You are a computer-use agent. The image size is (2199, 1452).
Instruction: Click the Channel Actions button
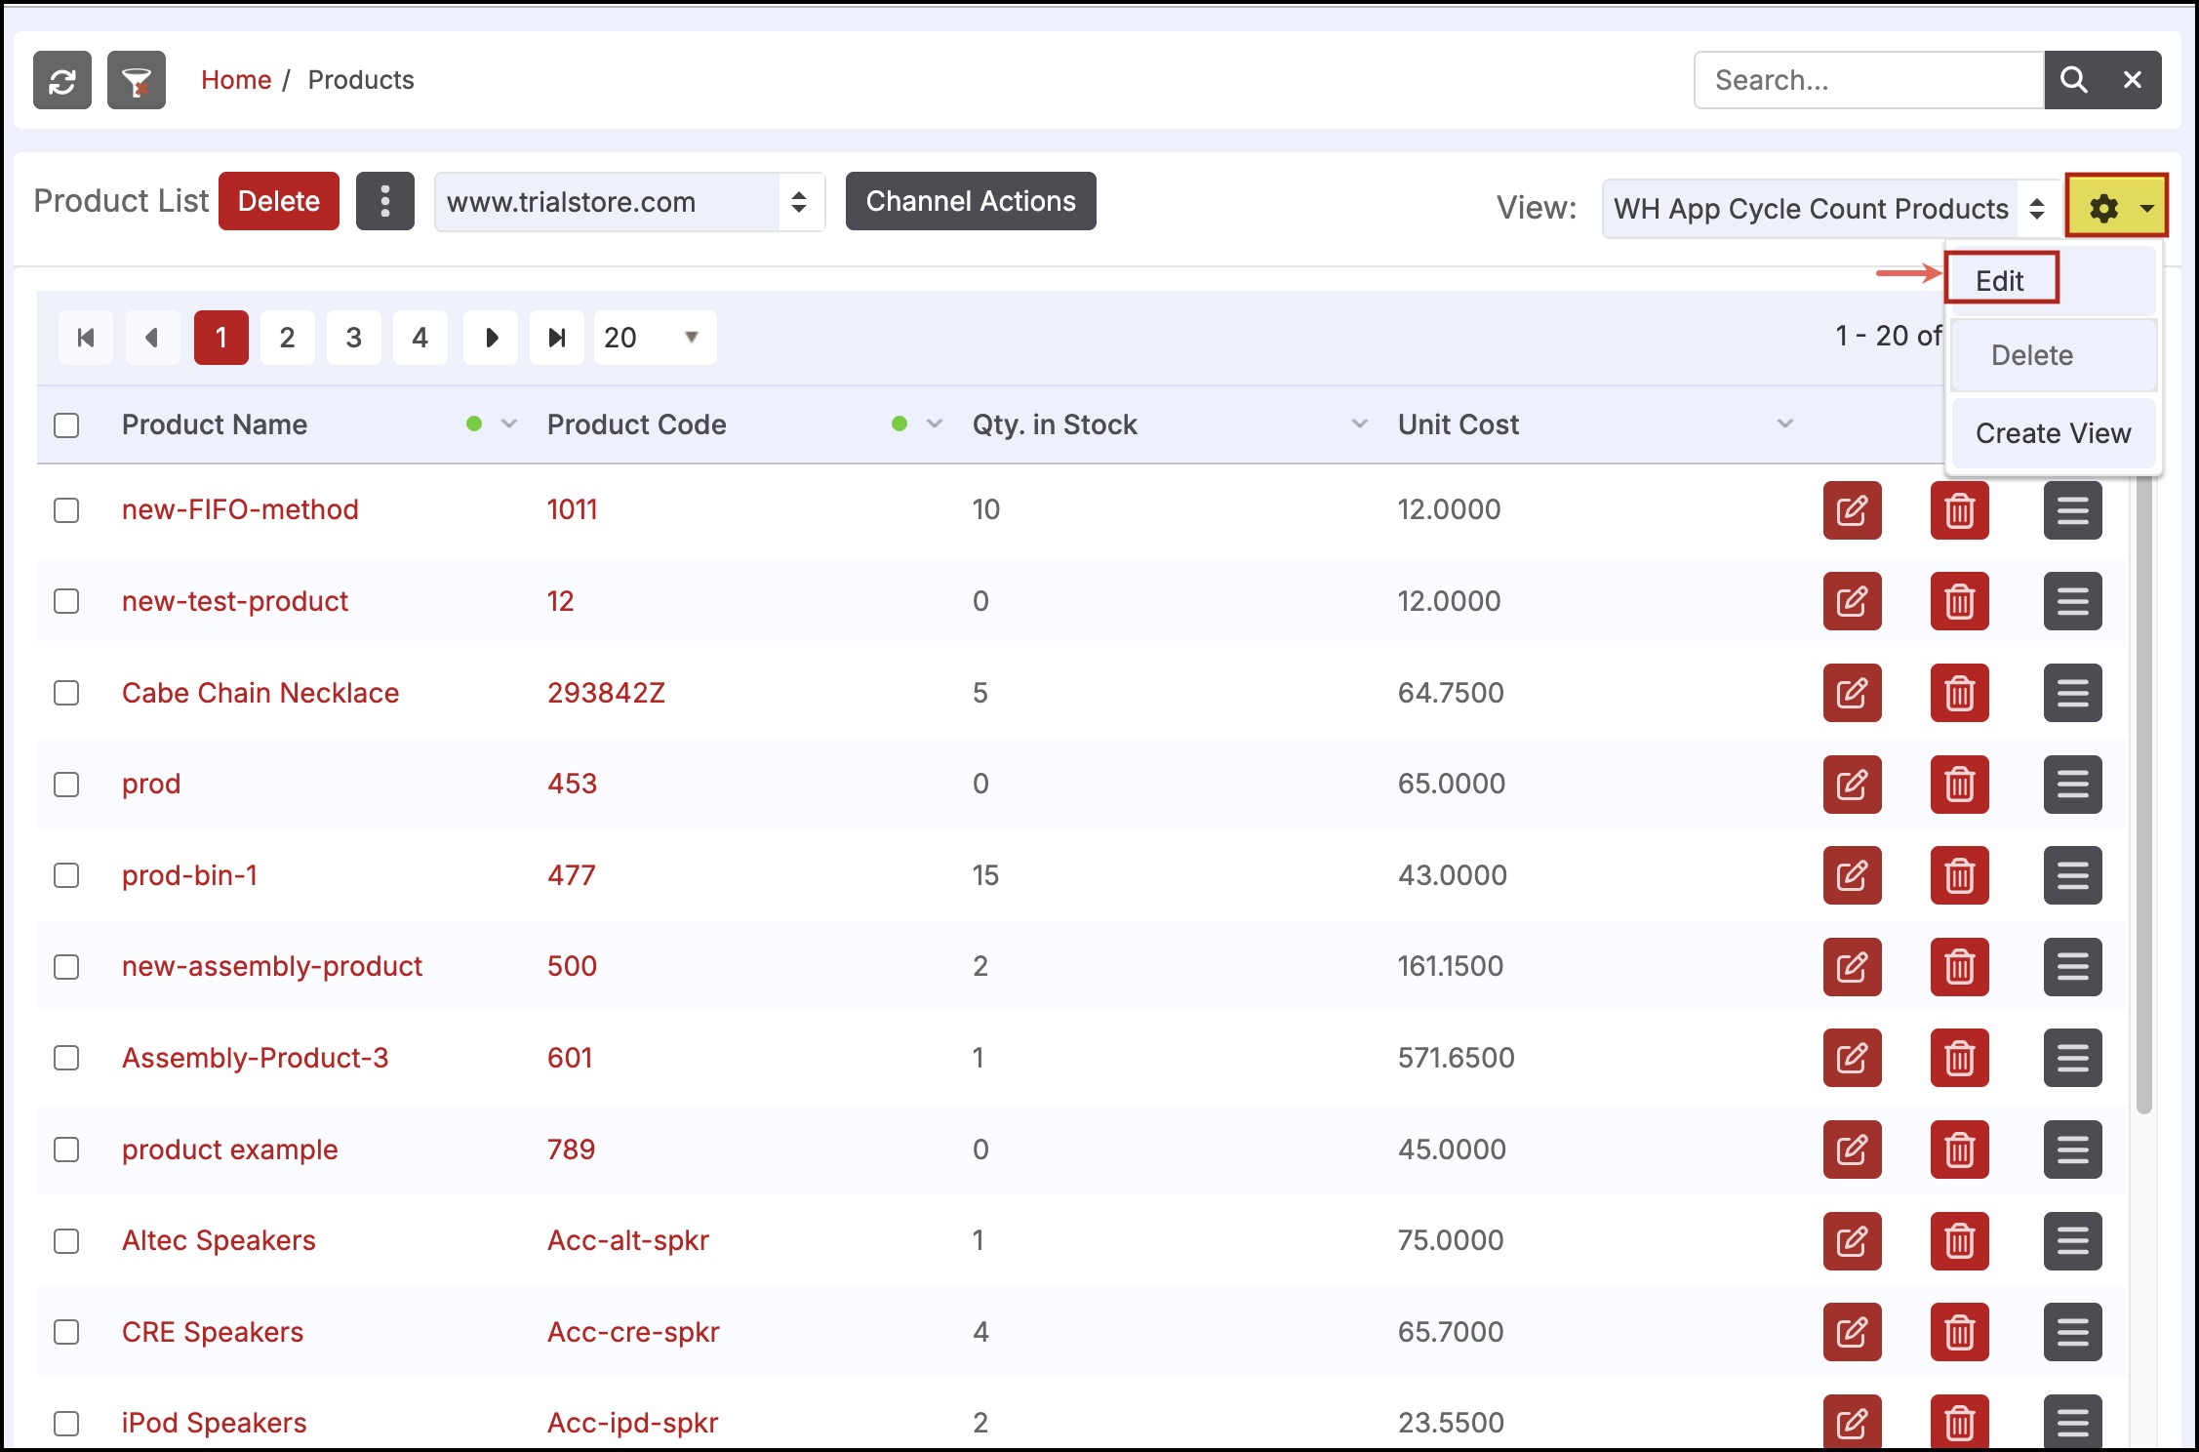(970, 201)
